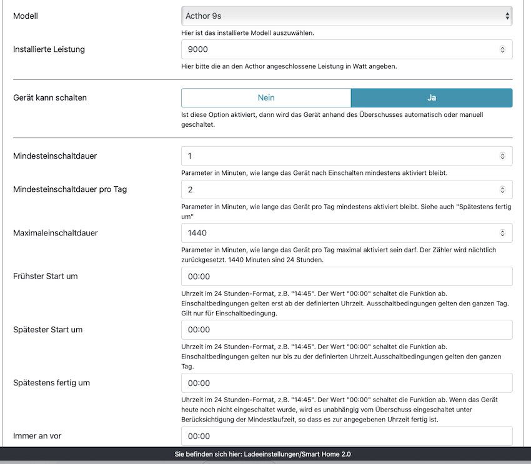Screen dimensions: 531x464
Task: Select Nein for Gerät kann schalten
Action: coord(266,97)
